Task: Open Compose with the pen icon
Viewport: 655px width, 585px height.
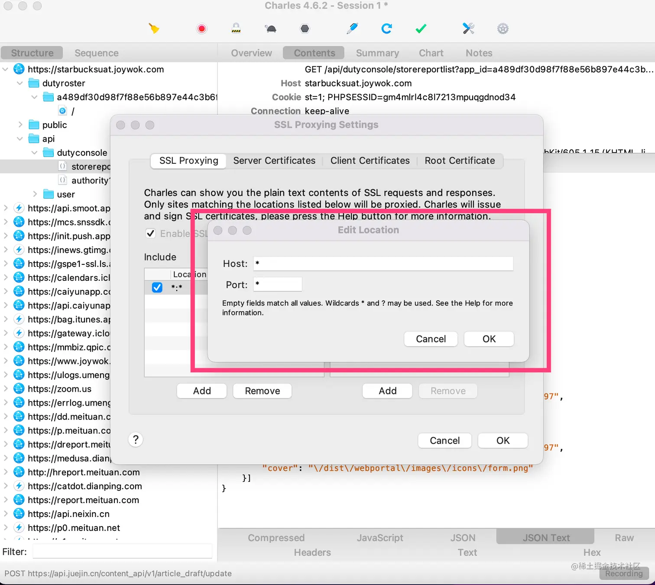Action: click(352, 29)
